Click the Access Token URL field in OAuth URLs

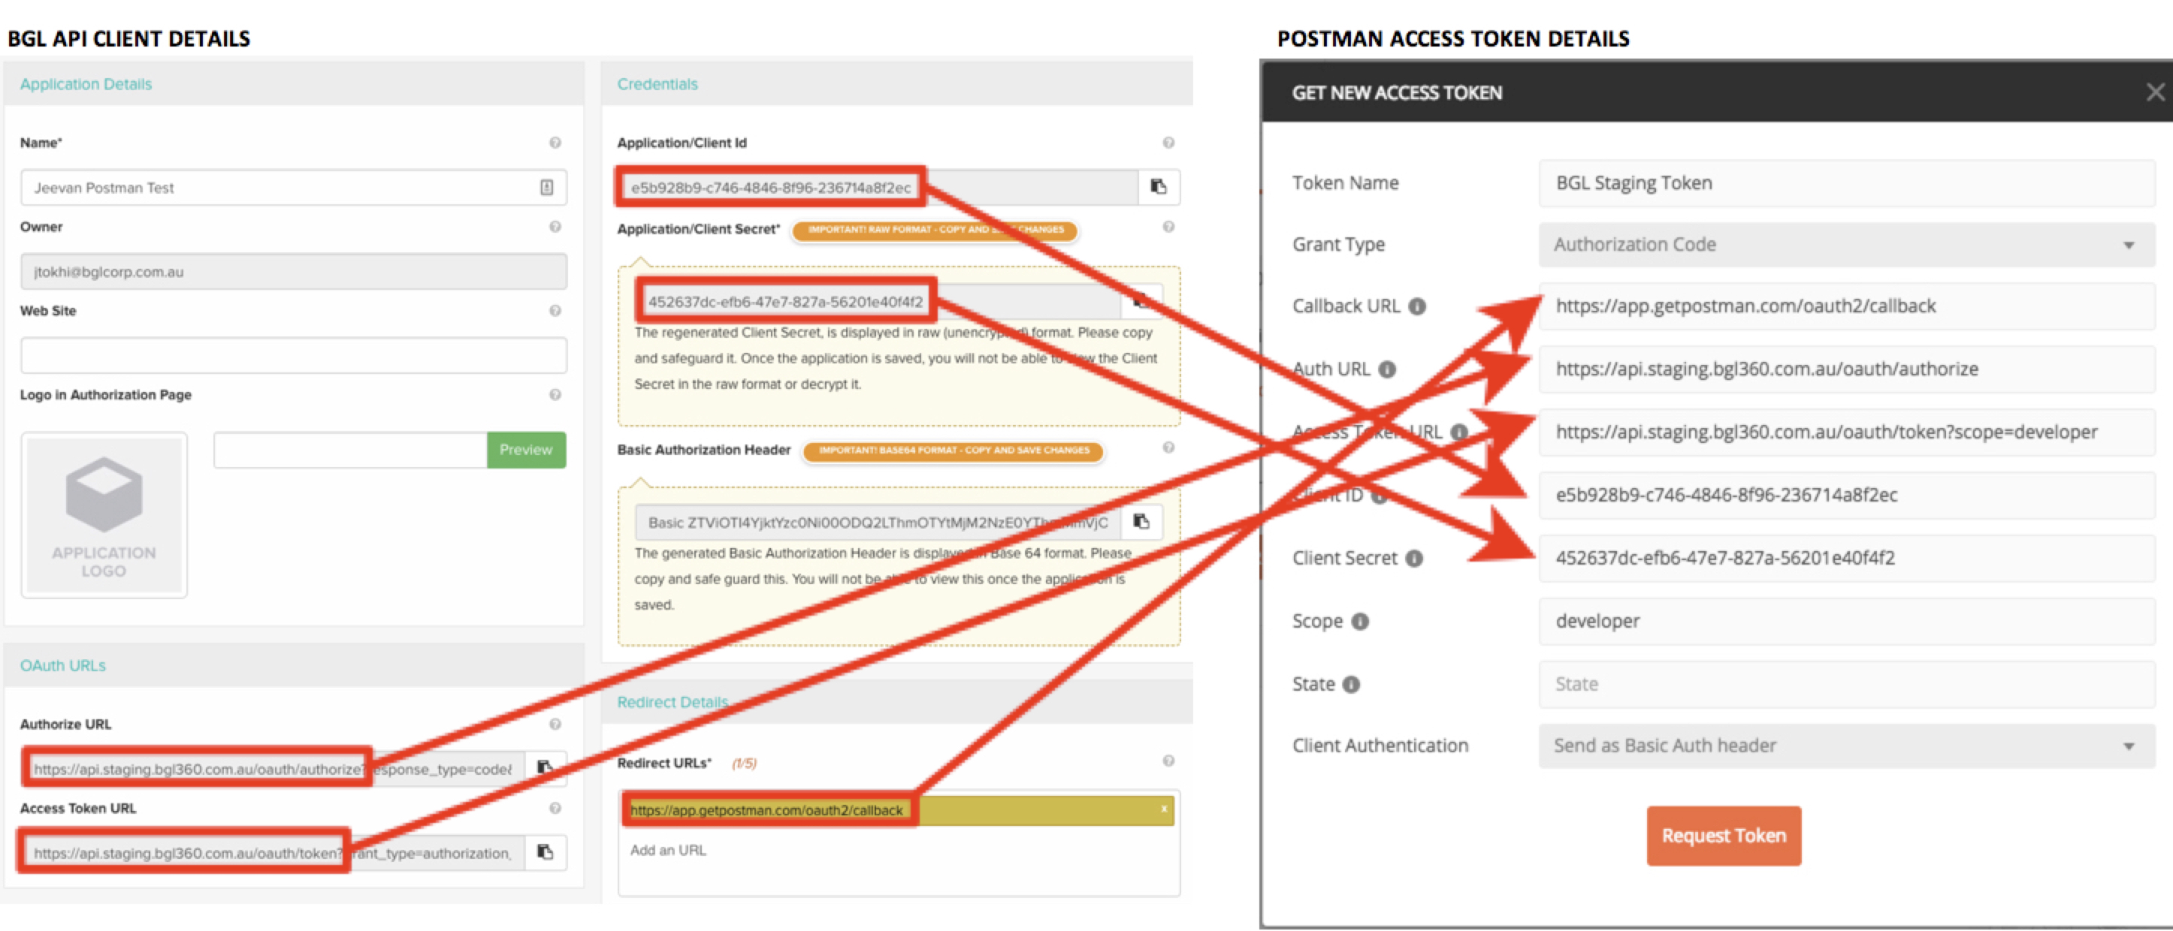coord(273,853)
